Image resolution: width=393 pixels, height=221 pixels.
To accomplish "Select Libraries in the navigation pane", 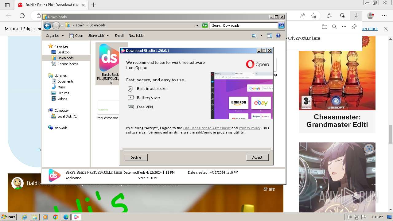I will tap(60, 76).
